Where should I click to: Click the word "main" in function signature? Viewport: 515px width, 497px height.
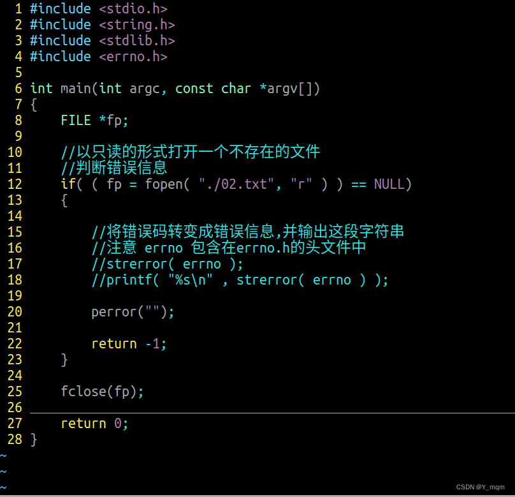click(x=76, y=89)
